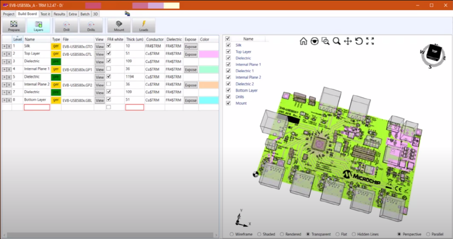This screenshot has width=453, height=239.
Task: Switch to the Results tab
Action: (59, 14)
